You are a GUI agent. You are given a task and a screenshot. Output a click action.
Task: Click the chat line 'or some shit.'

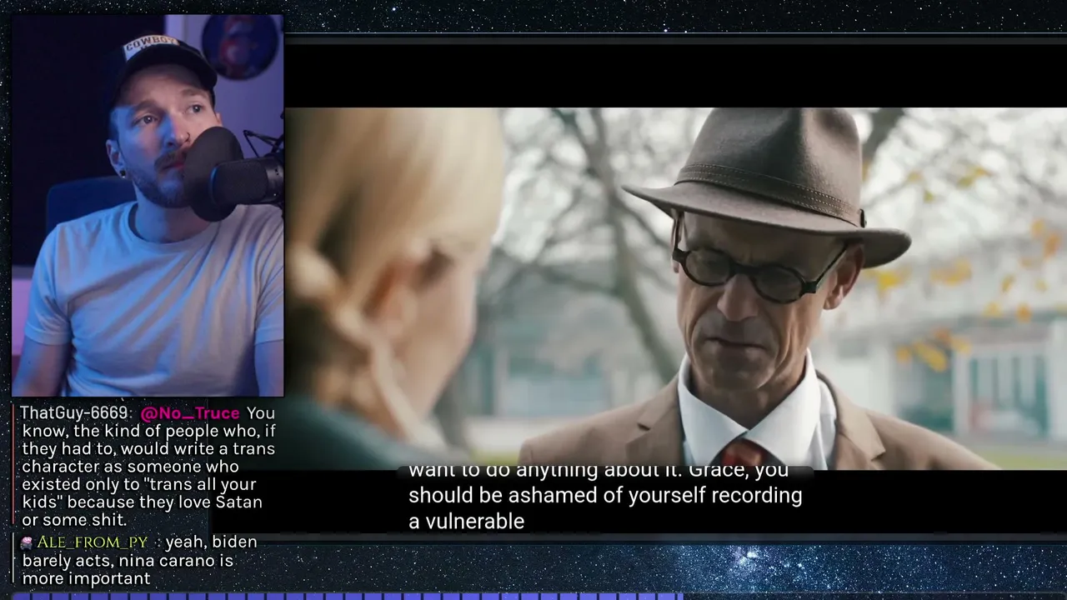74,520
